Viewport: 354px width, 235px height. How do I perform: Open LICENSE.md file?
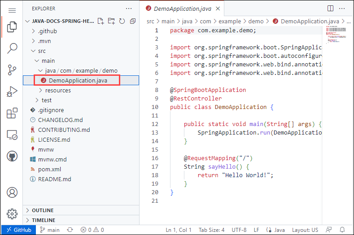81,140
